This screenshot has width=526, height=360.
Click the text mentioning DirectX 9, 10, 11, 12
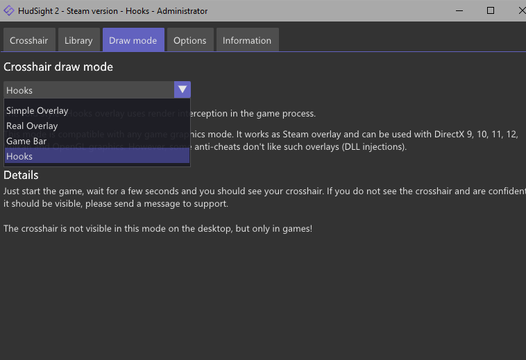point(355,135)
